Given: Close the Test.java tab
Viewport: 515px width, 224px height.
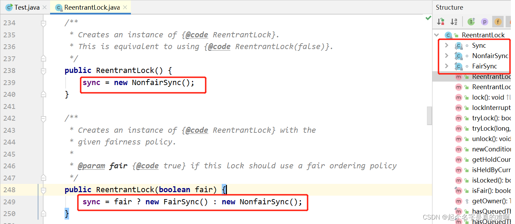Looking at the screenshot, I should tap(44, 7).
